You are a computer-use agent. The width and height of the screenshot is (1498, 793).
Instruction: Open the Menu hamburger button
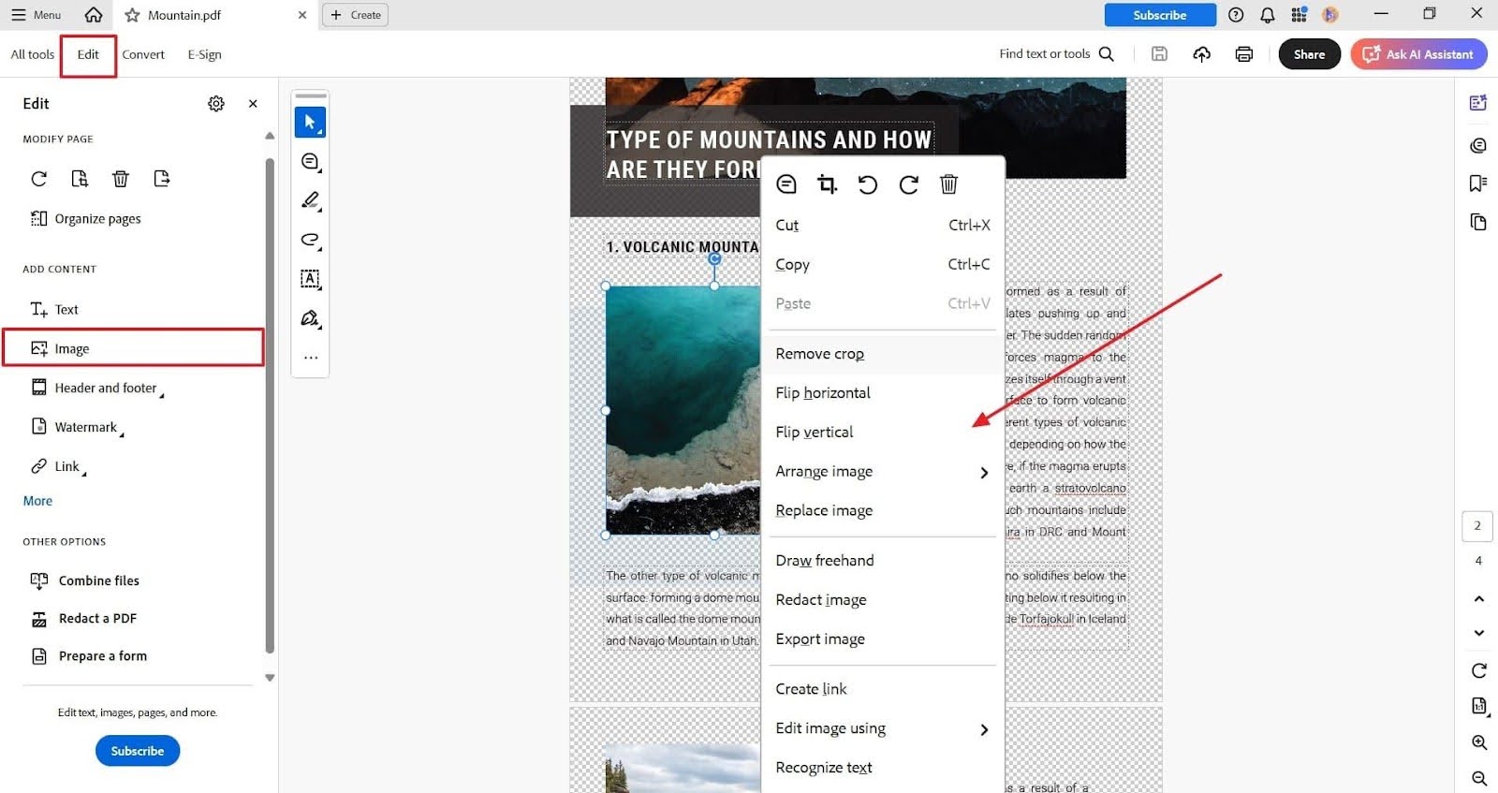point(36,15)
